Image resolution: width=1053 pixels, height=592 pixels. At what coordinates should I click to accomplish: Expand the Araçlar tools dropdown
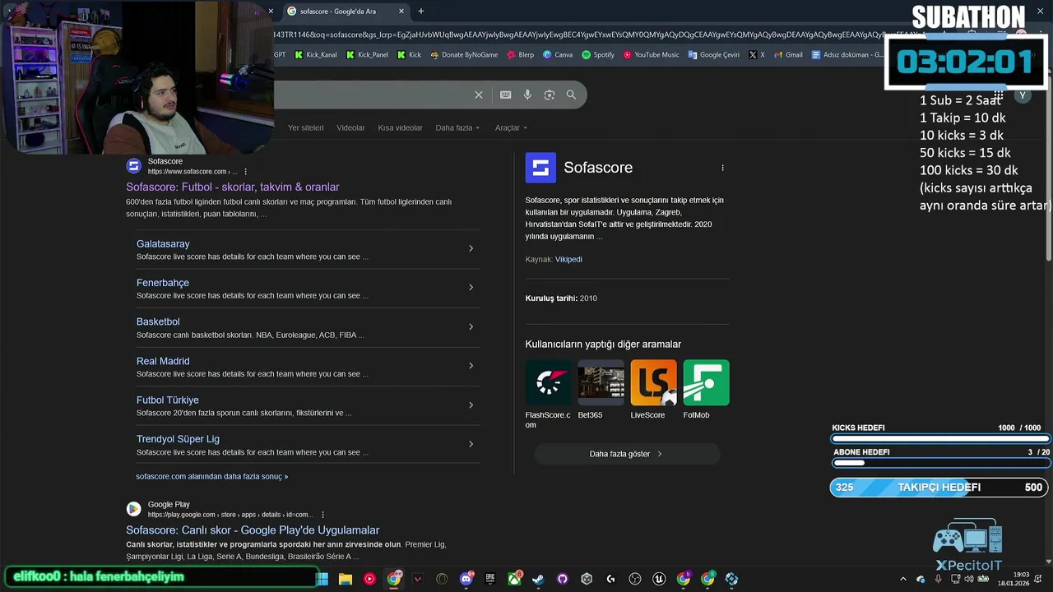[511, 128]
